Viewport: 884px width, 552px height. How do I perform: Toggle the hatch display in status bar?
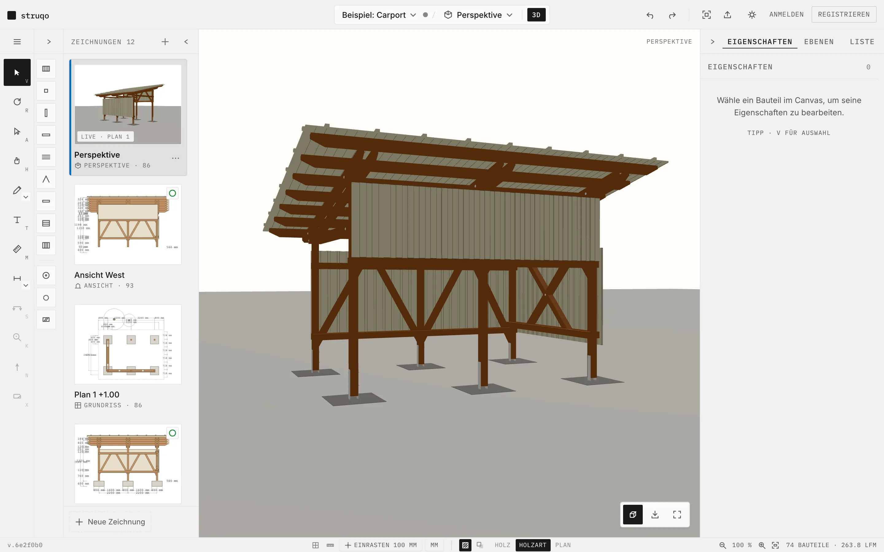[465, 545]
